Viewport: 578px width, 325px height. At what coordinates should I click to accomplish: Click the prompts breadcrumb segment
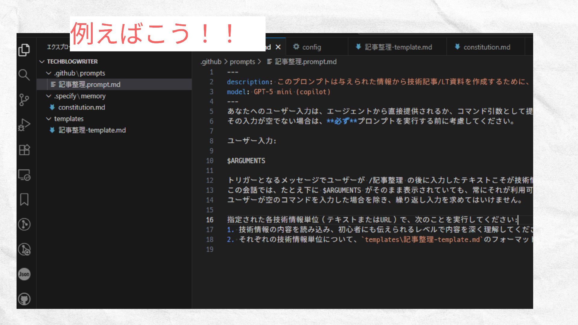coord(242,62)
